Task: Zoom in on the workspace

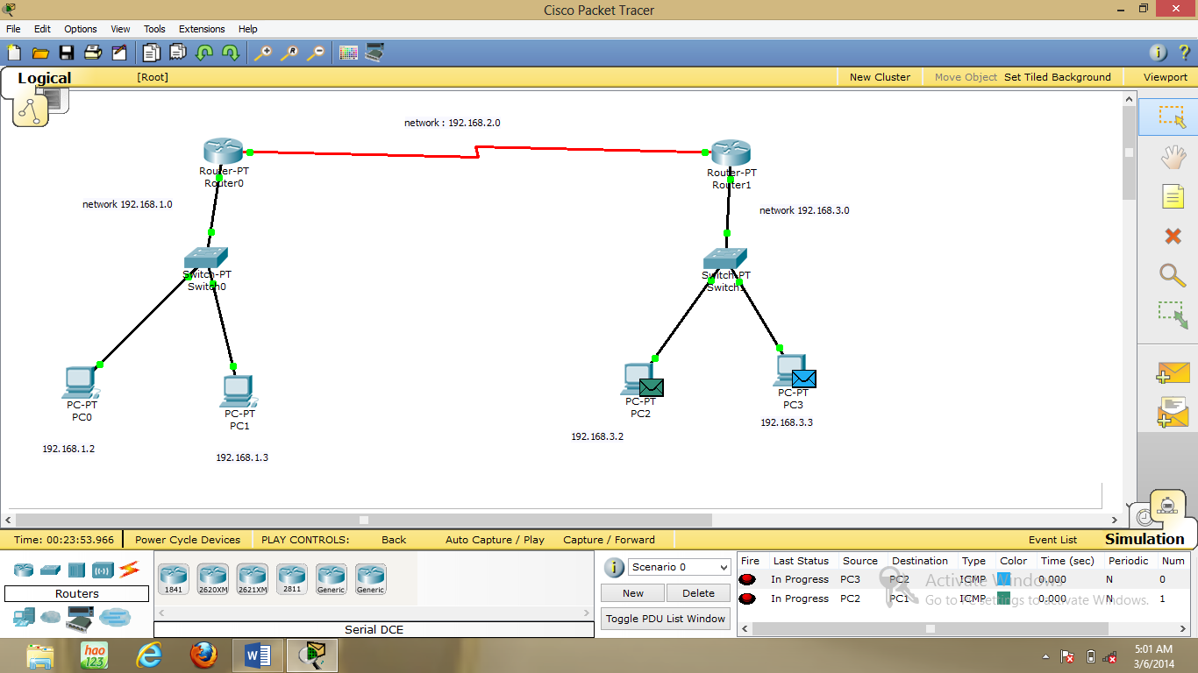Action: (263, 53)
